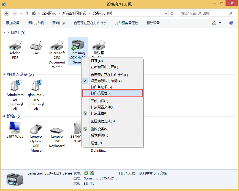Click the change view icon

pos(214,23)
